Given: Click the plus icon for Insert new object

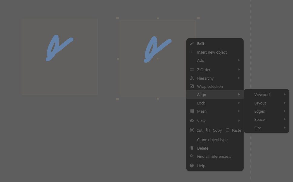Looking at the screenshot, I should (x=192, y=52).
